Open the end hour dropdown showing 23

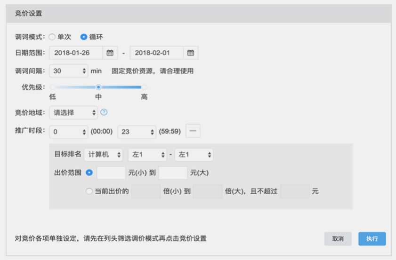(136, 132)
